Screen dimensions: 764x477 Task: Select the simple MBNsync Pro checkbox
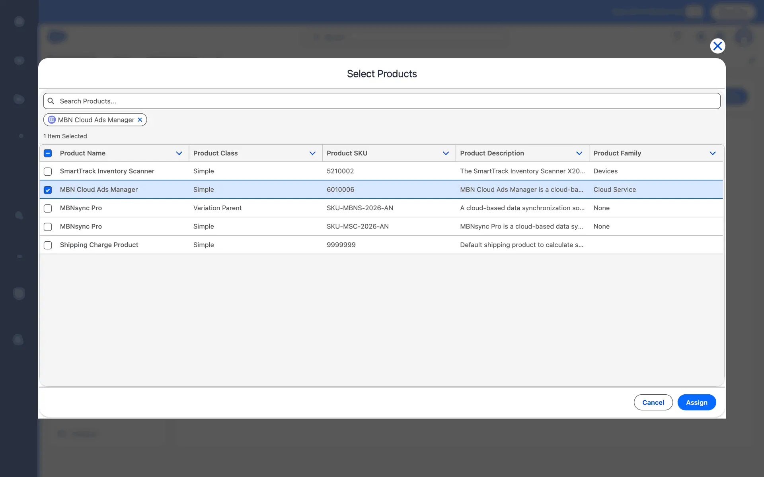point(48,227)
